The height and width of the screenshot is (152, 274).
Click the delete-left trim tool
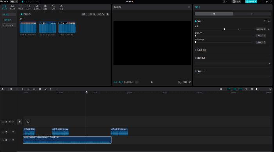point(28,89)
